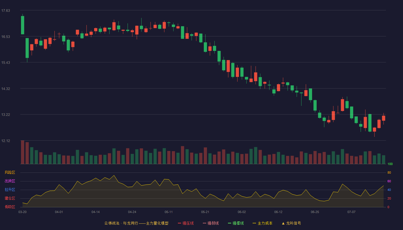Hide the 主力成本 dashed line series
The image size is (403, 230).
click(x=263, y=223)
